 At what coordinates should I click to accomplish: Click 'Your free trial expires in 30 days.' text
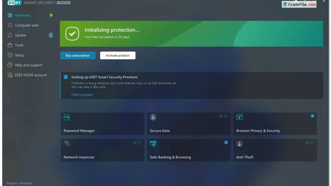point(107,37)
